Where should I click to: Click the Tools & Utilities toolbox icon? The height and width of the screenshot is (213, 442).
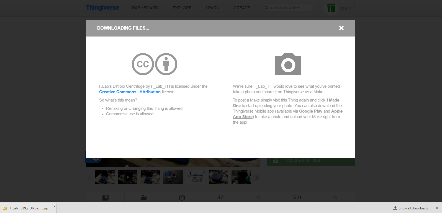pyautogui.click(x=276, y=161)
